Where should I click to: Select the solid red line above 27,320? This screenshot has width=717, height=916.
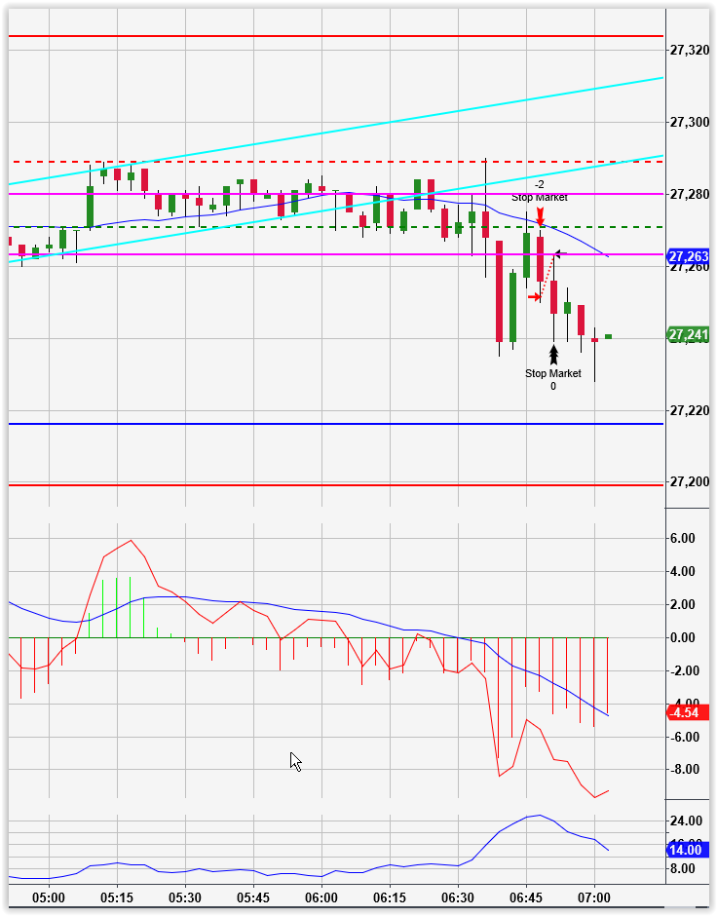tap(336, 36)
